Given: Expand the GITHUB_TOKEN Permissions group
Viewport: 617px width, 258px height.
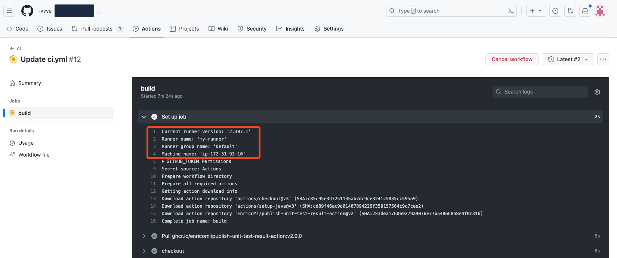Looking at the screenshot, I should click(x=197, y=161).
